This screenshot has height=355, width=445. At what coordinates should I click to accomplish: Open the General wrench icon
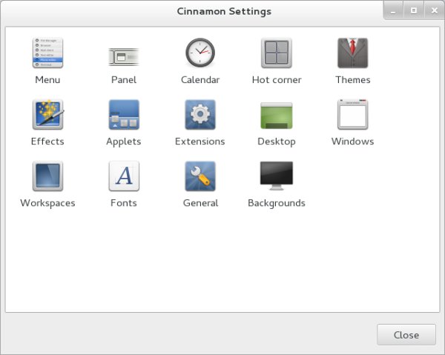[200, 176]
